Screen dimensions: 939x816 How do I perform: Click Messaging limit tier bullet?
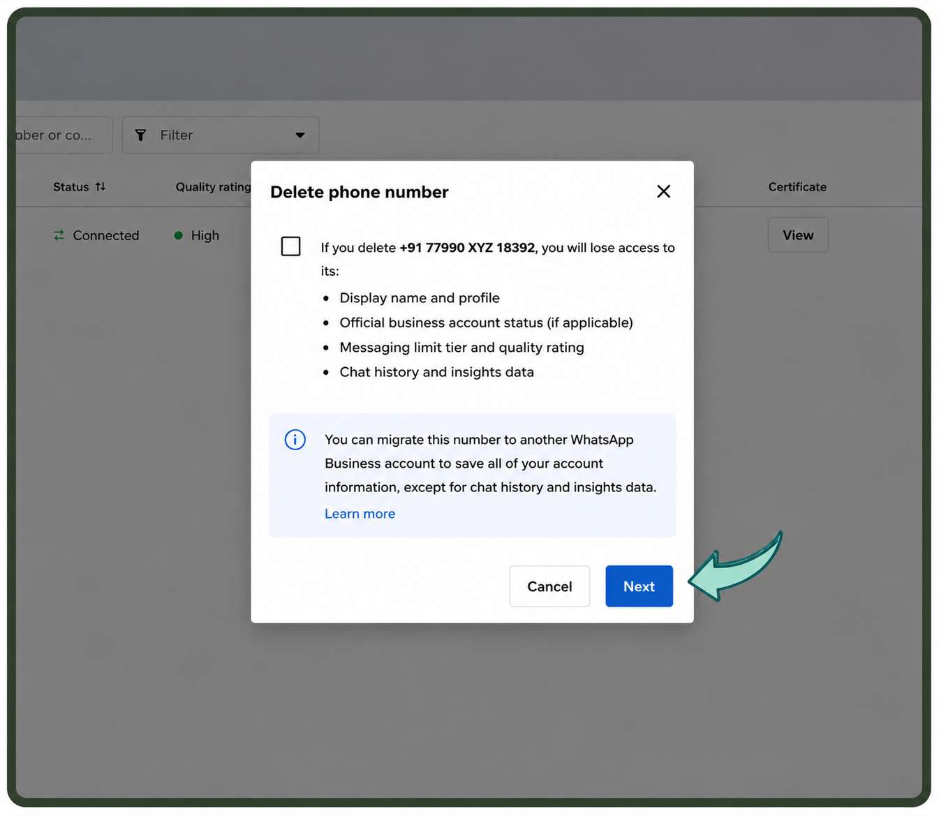pyautogui.click(x=461, y=348)
